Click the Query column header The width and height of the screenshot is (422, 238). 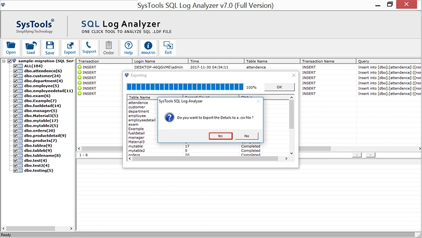tap(389, 61)
